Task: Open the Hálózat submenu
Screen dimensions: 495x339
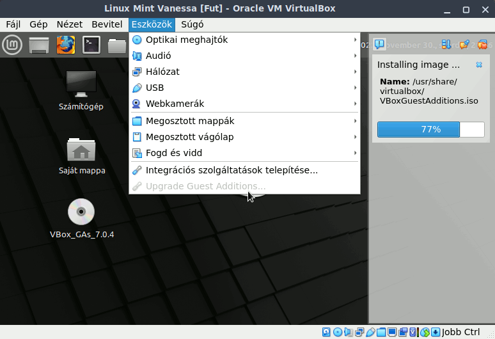Action: pos(245,72)
